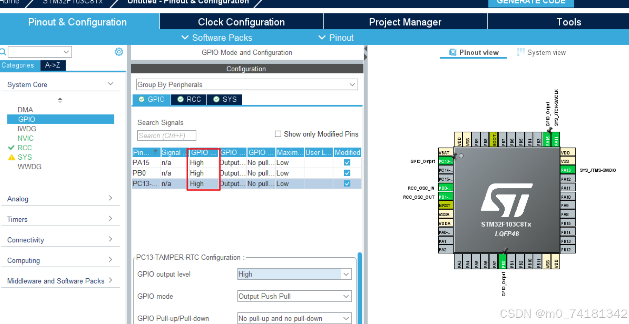Click the ST logo on the chip
Screen dimensions: 629x324
coord(506,200)
